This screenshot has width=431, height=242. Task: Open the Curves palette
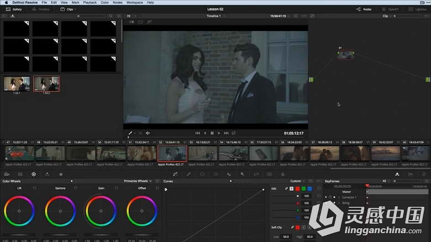pyautogui.click(x=175, y=174)
